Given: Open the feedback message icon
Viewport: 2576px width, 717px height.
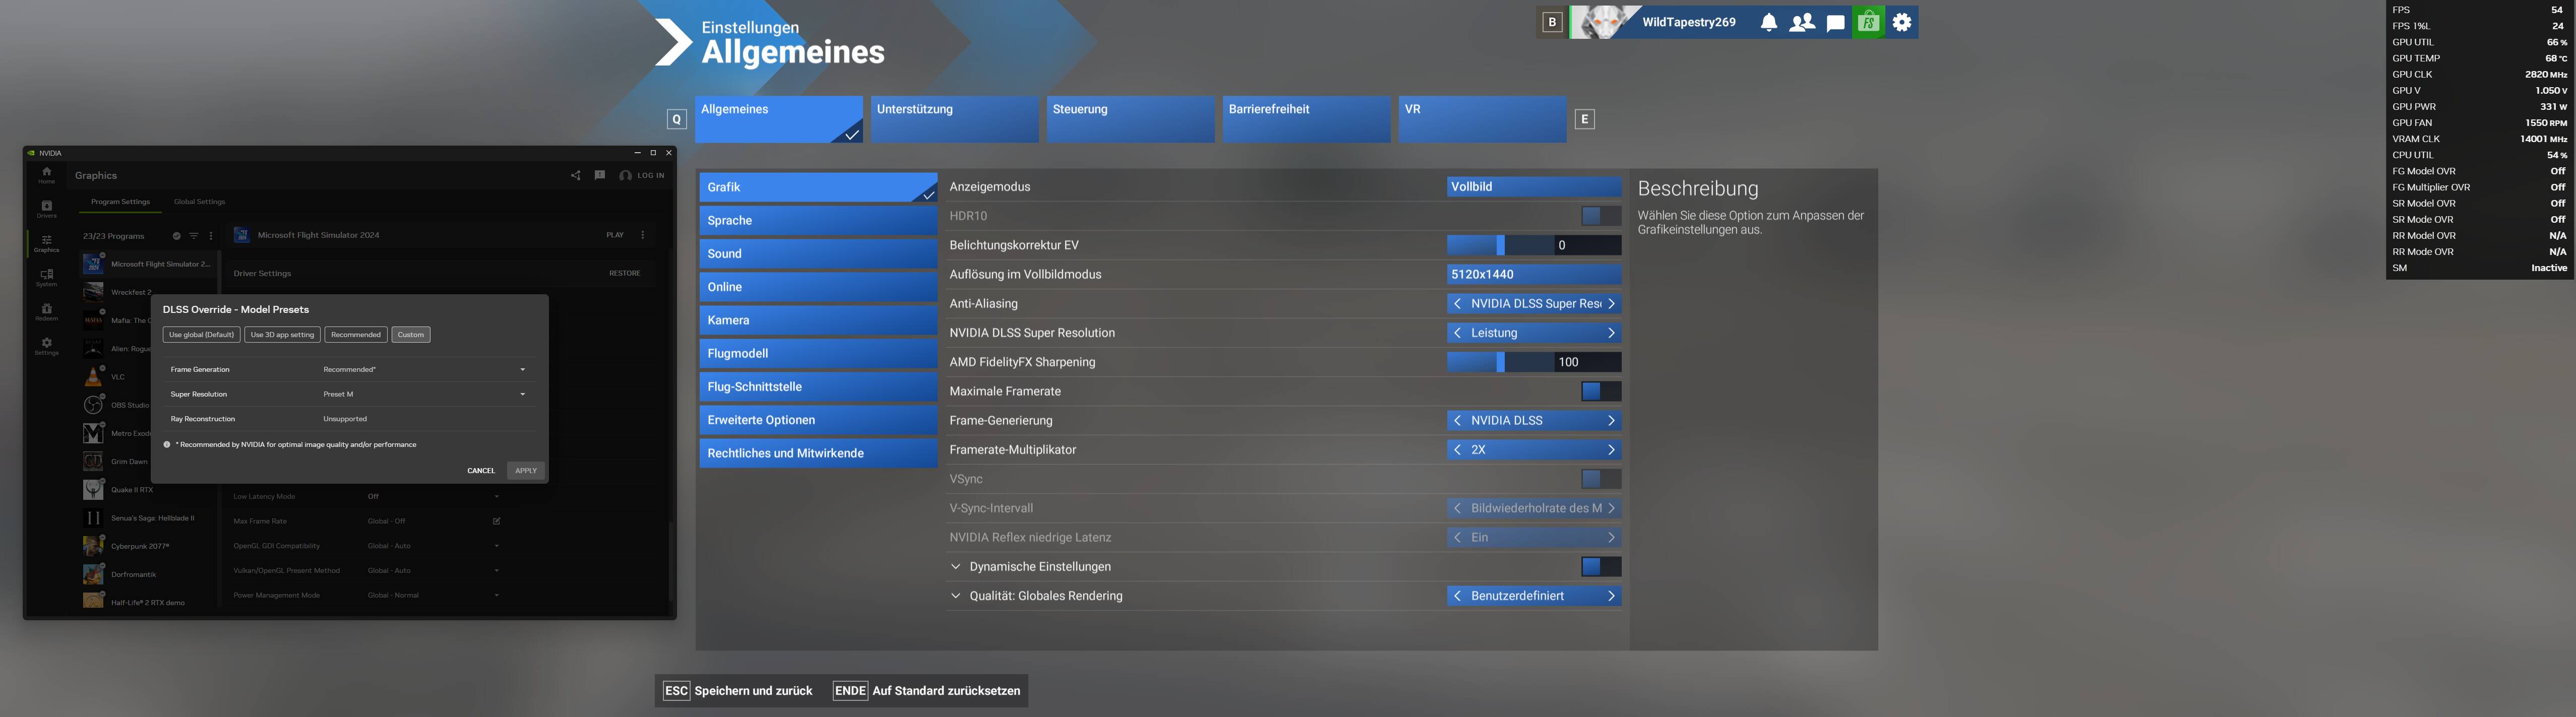Looking at the screenshot, I should coord(599,175).
